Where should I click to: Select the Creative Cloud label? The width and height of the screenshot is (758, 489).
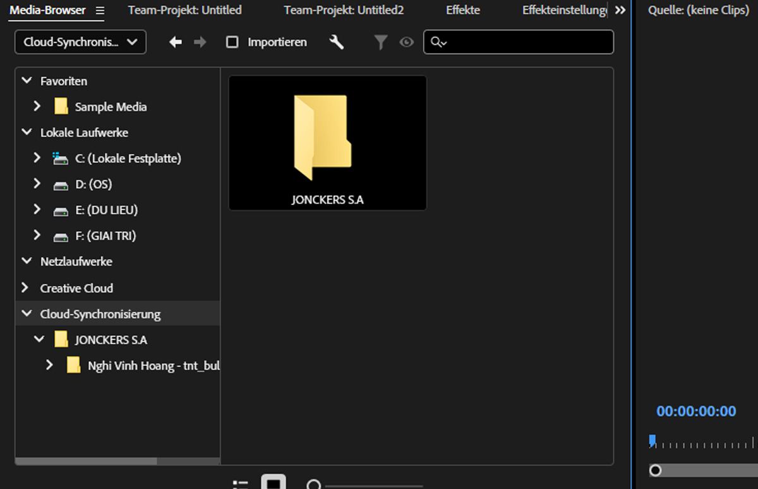(x=76, y=288)
